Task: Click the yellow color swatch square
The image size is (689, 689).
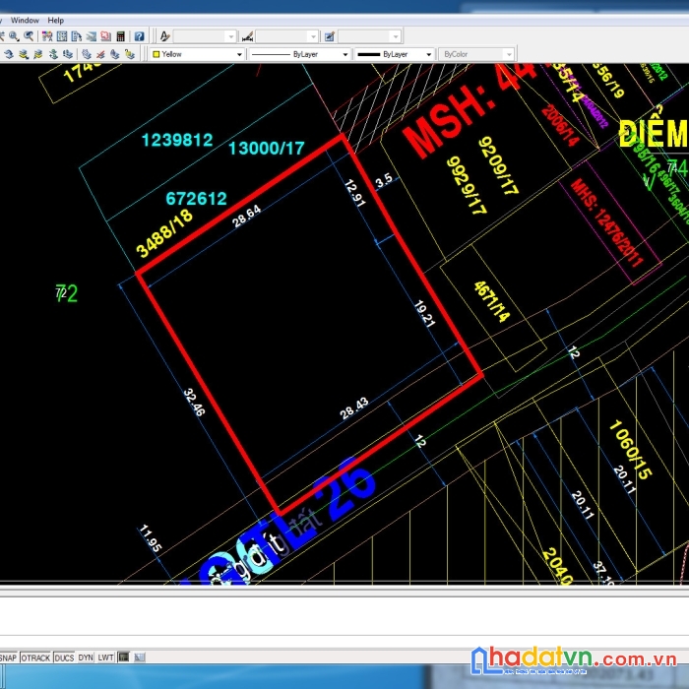Action: 156,54
